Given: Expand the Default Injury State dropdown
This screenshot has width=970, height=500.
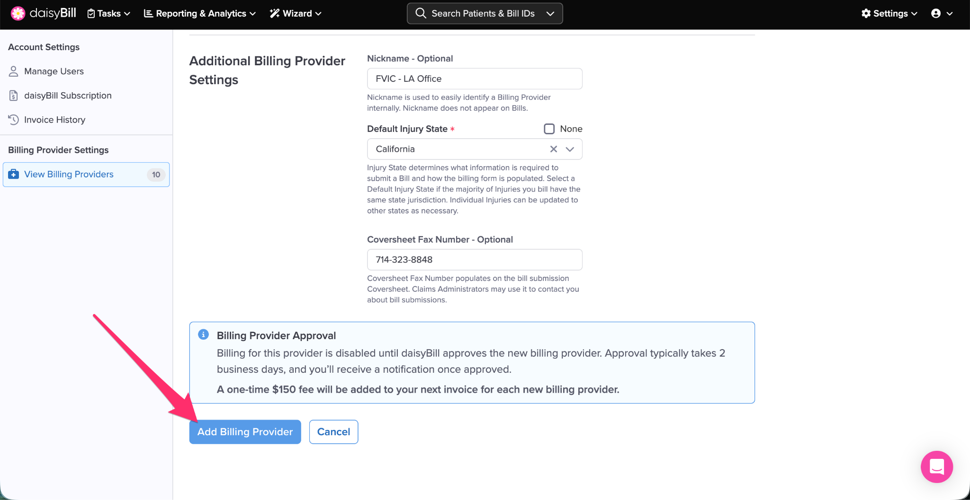Looking at the screenshot, I should pos(570,149).
